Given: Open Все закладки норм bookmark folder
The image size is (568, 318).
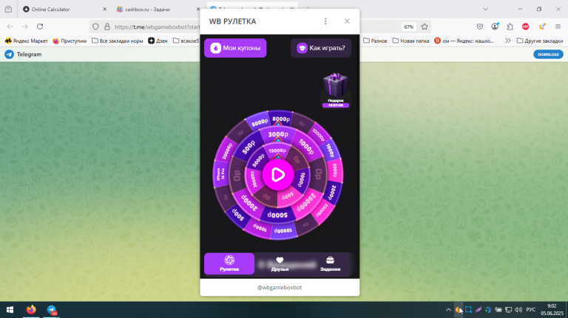Looking at the screenshot, I should click(118, 41).
